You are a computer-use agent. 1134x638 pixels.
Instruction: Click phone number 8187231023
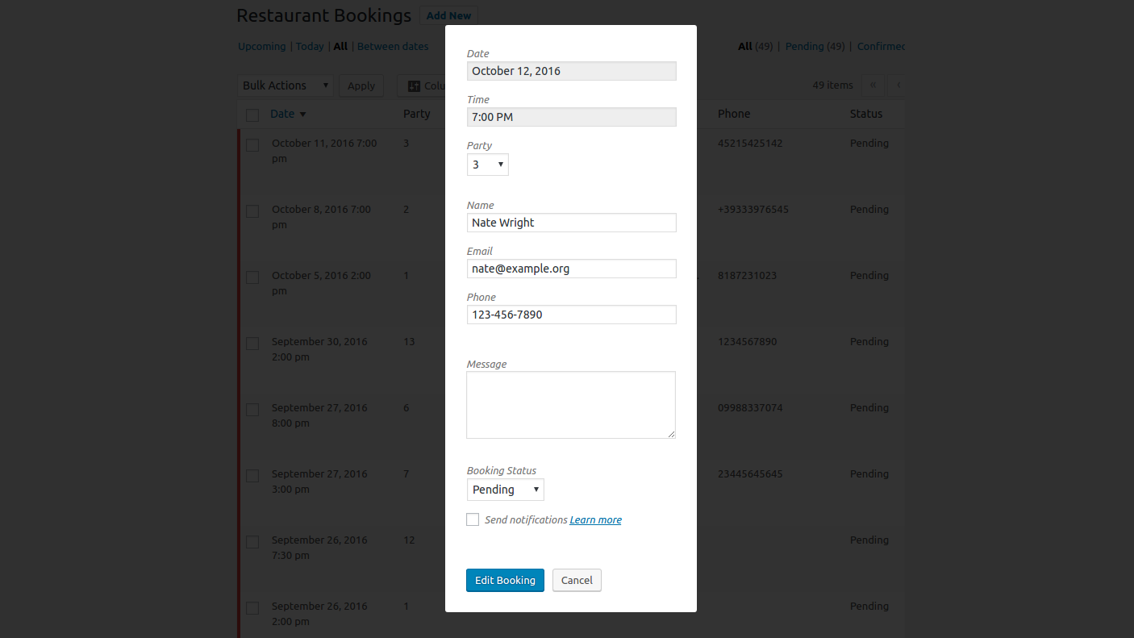(747, 275)
